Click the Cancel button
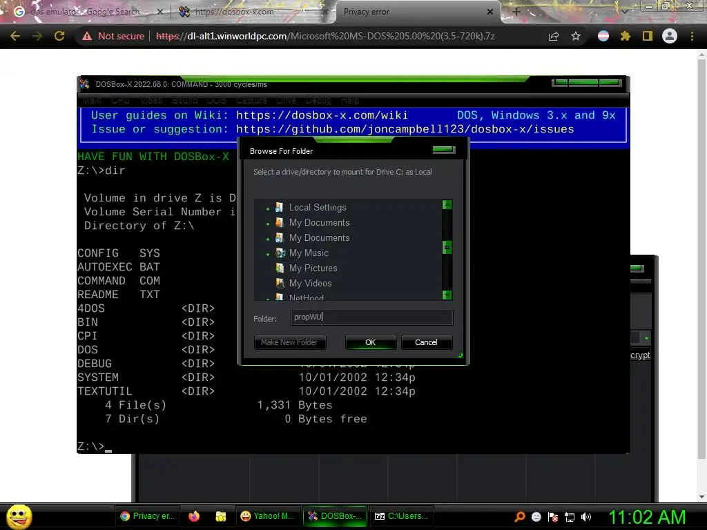 (426, 342)
